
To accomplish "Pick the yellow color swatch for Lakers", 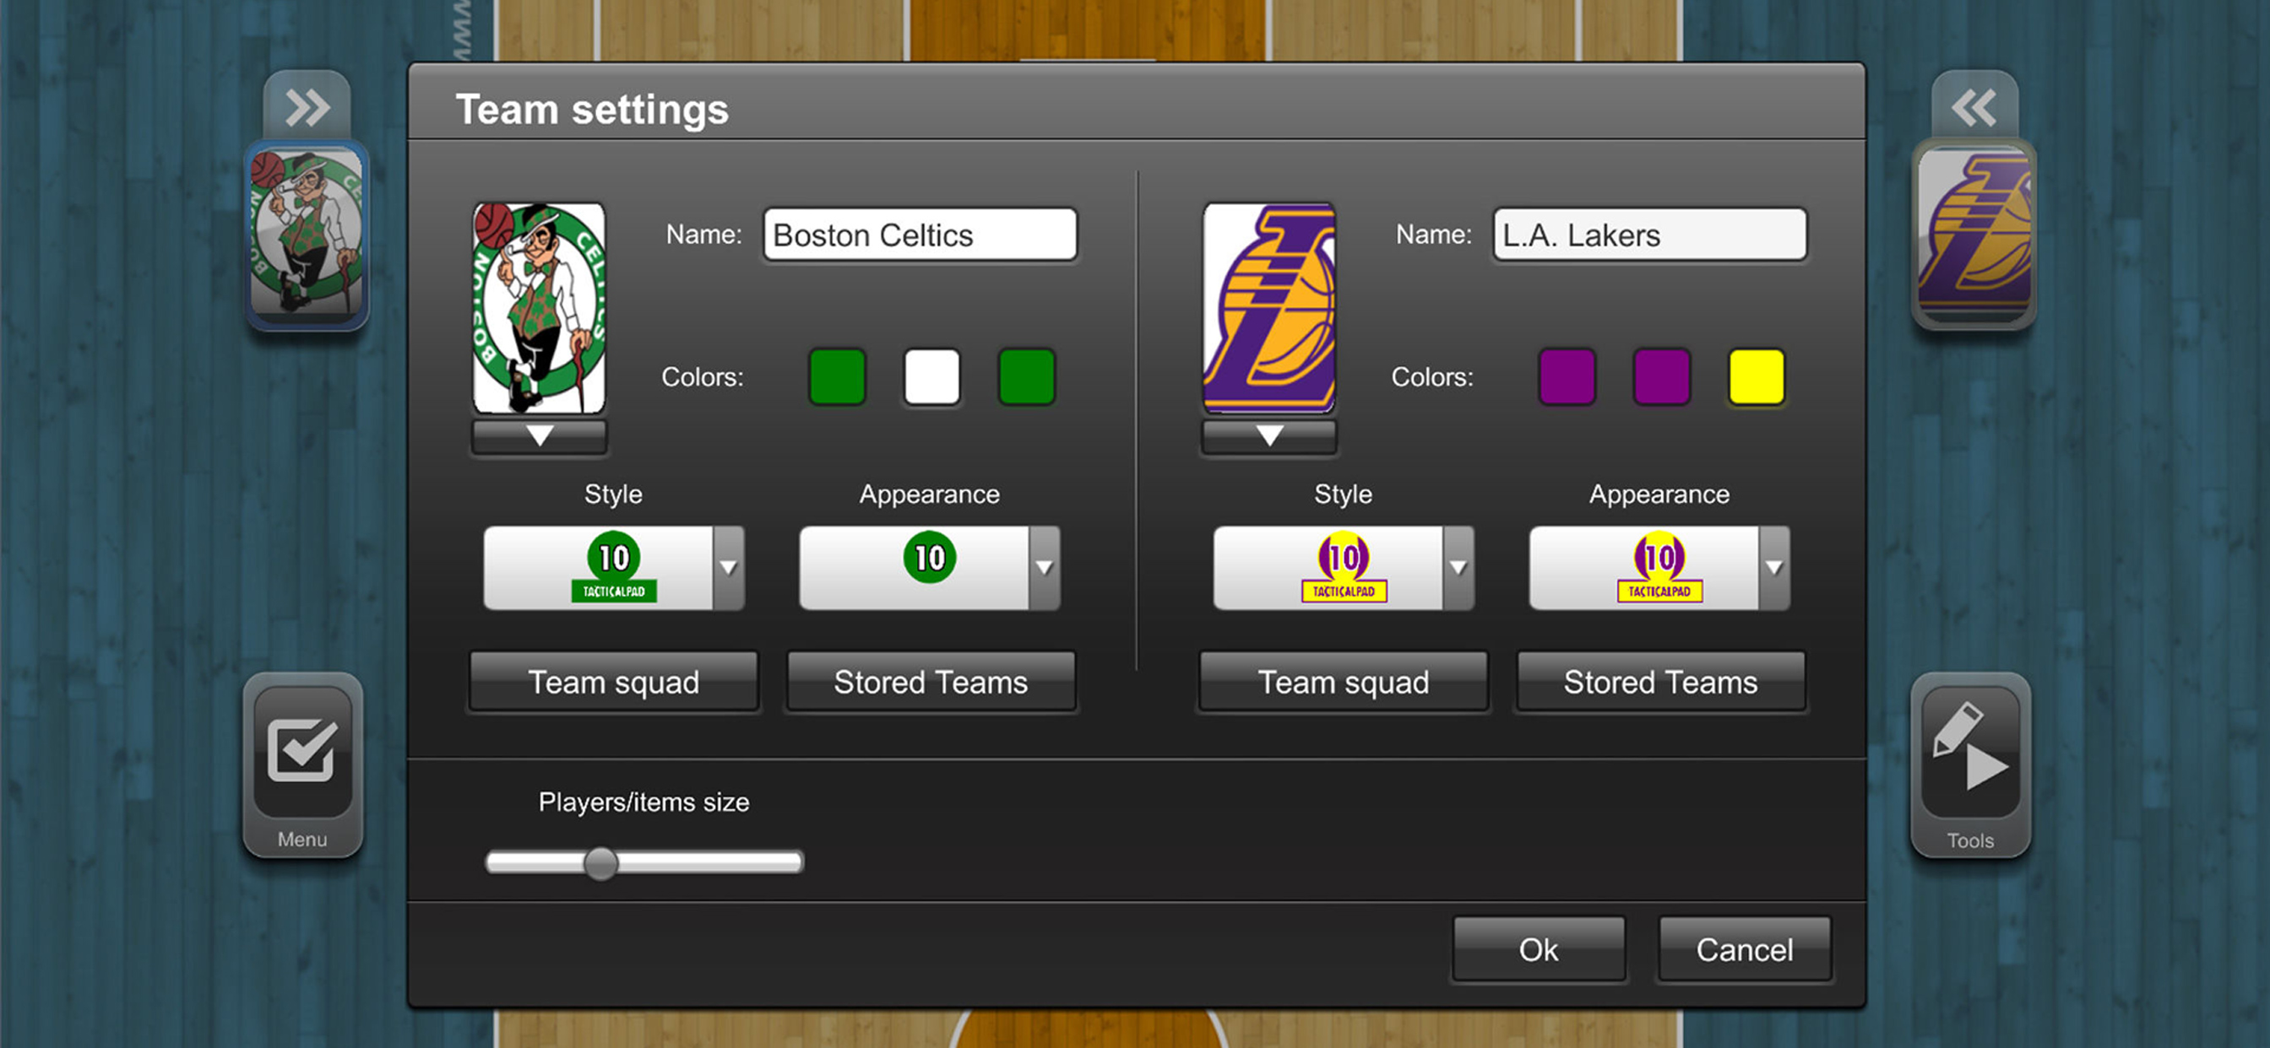I will coord(1757,377).
